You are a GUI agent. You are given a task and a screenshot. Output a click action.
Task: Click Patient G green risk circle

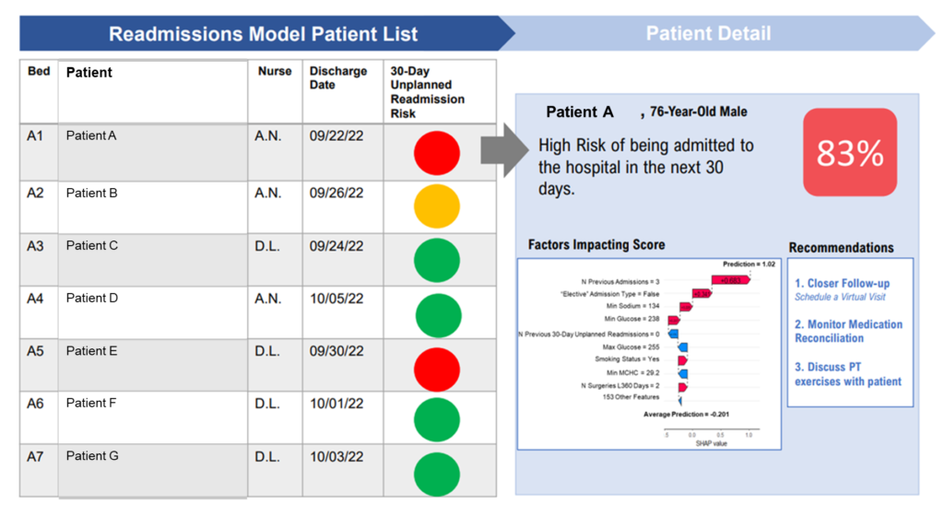coord(436,470)
